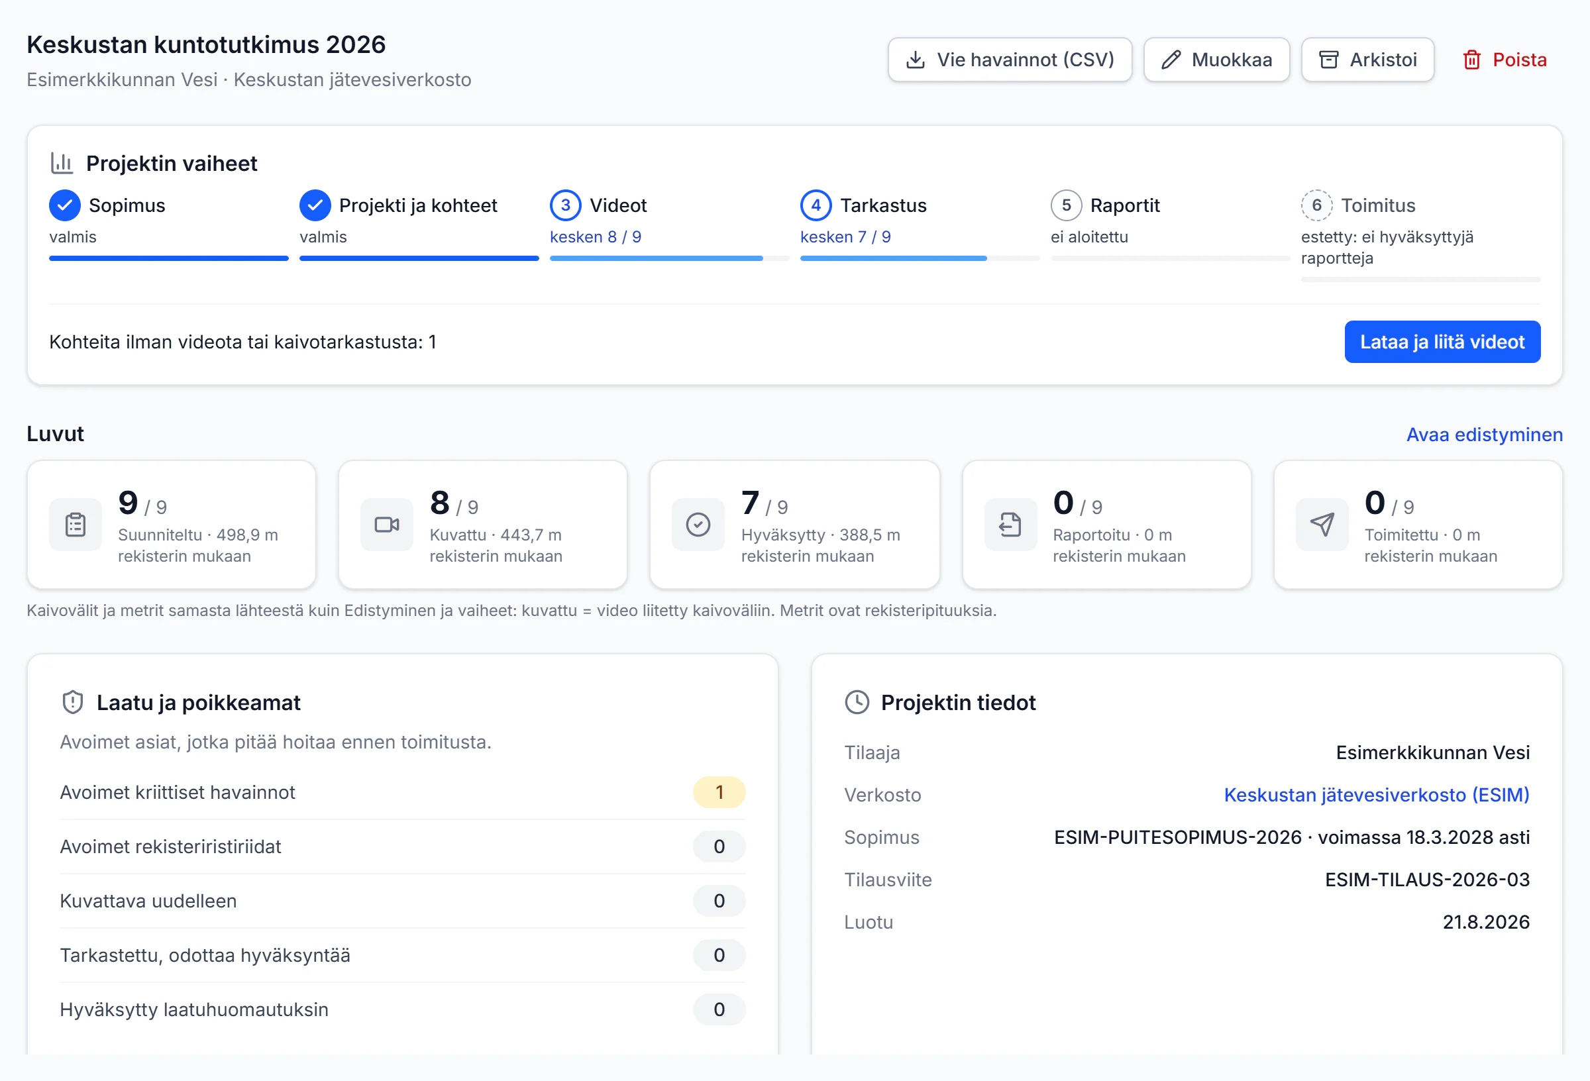This screenshot has height=1081, width=1590.
Task: Click the count badge for Avoimet rekisteriristiriidat
Action: [x=719, y=847]
